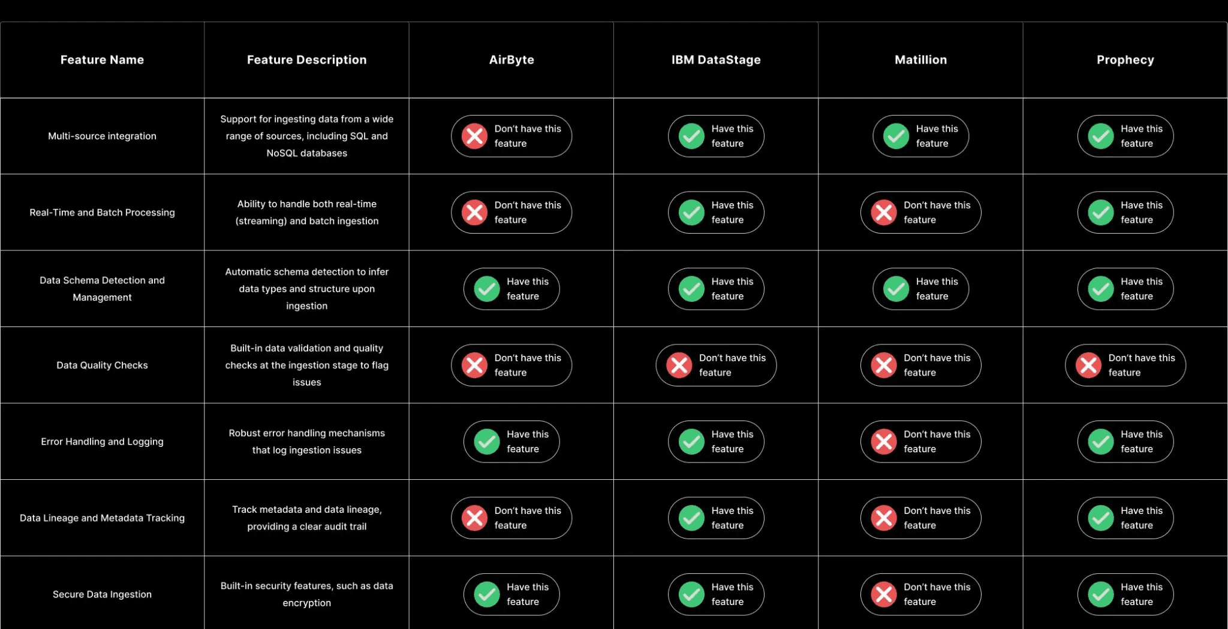
Task: Click the Real-Time and Batch Processing row label
Action: click(102, 212)
